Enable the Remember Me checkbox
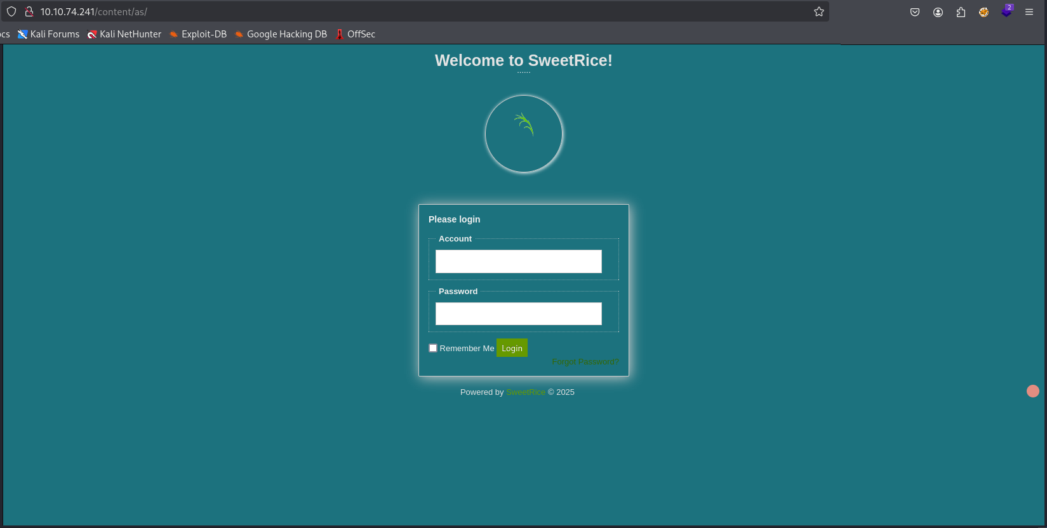Image resolution: width=1047 pixels, height=528 pixels. 433,348
